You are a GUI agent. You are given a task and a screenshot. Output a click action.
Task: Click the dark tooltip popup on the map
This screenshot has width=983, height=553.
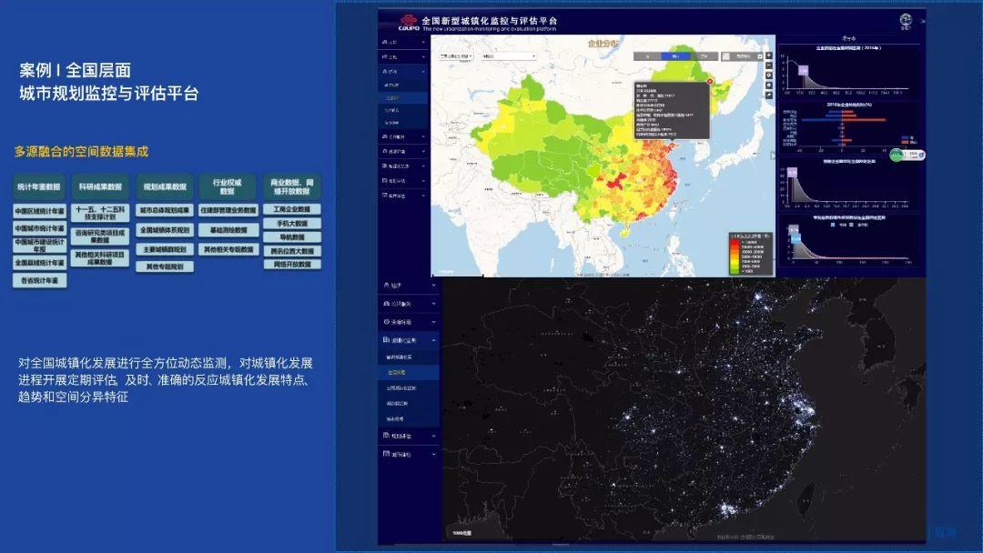pos(672,110)
